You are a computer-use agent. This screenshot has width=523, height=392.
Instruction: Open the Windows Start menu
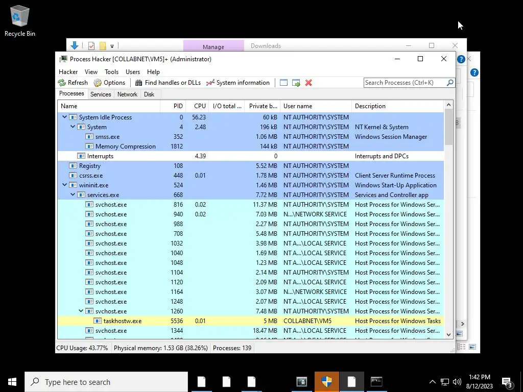(x=12, y=382)
